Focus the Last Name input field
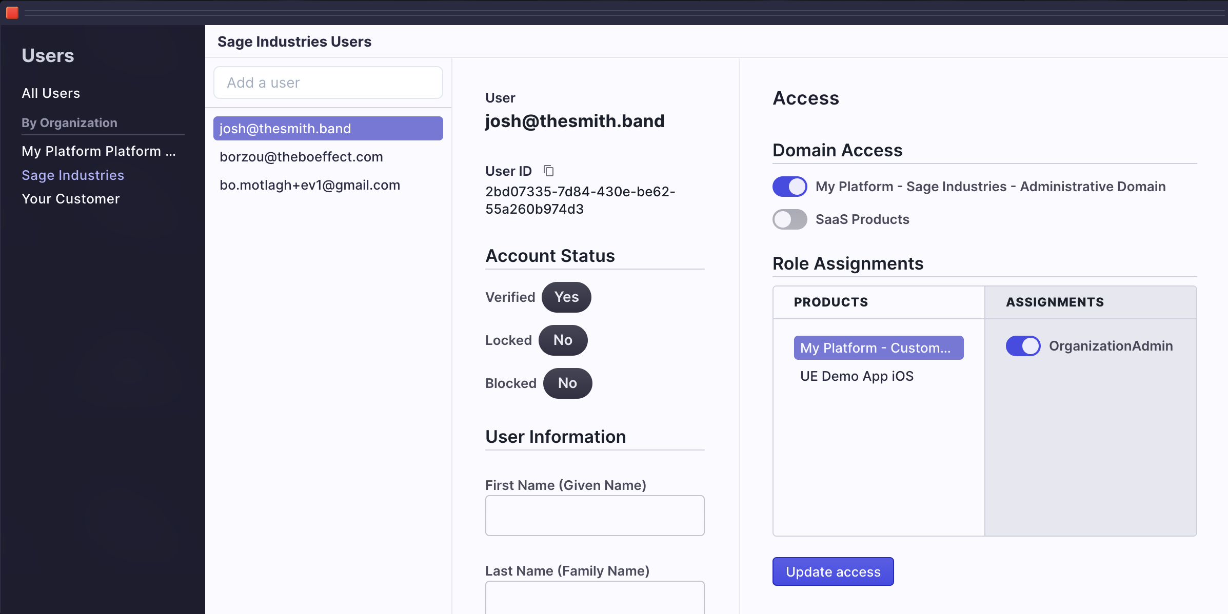 coord(595,598)
